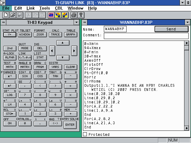This screenshot has width=191, height=143.
Task: Open the Tools menu
Action: click(x=45, y=8)
